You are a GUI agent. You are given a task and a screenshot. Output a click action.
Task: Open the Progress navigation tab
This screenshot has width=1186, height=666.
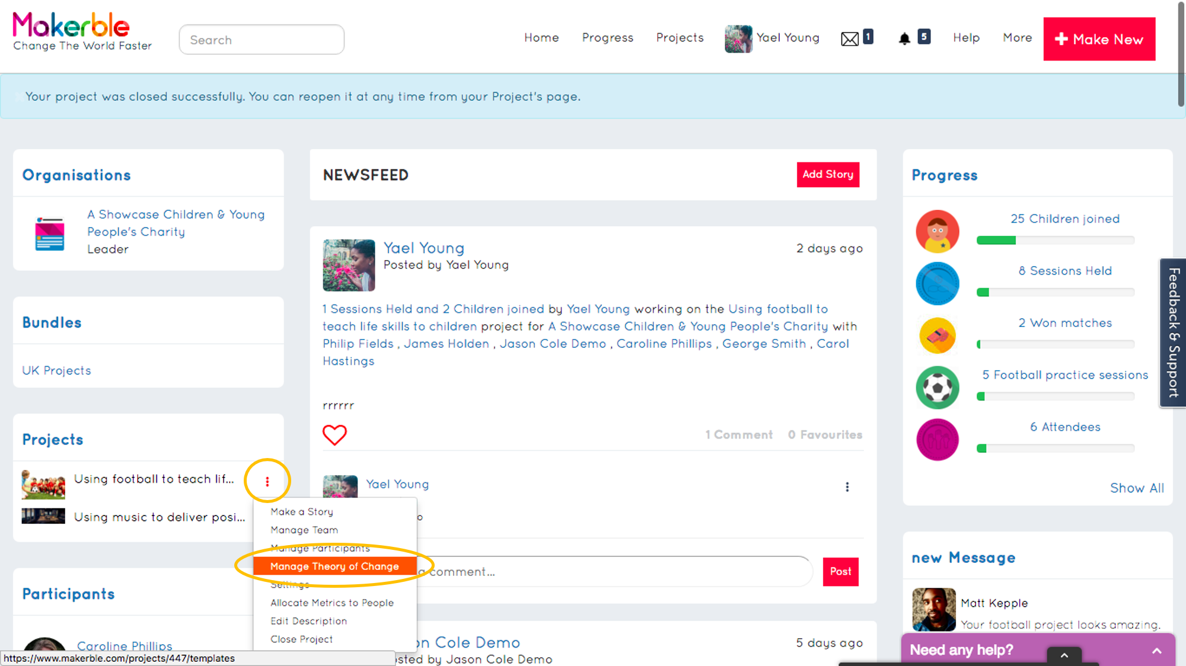(x=607, y=37)
